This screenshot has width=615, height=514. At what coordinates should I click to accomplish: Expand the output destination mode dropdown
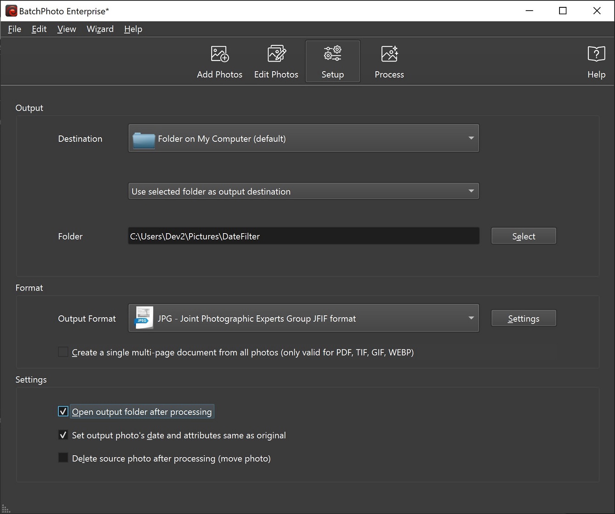click(471, 191)
